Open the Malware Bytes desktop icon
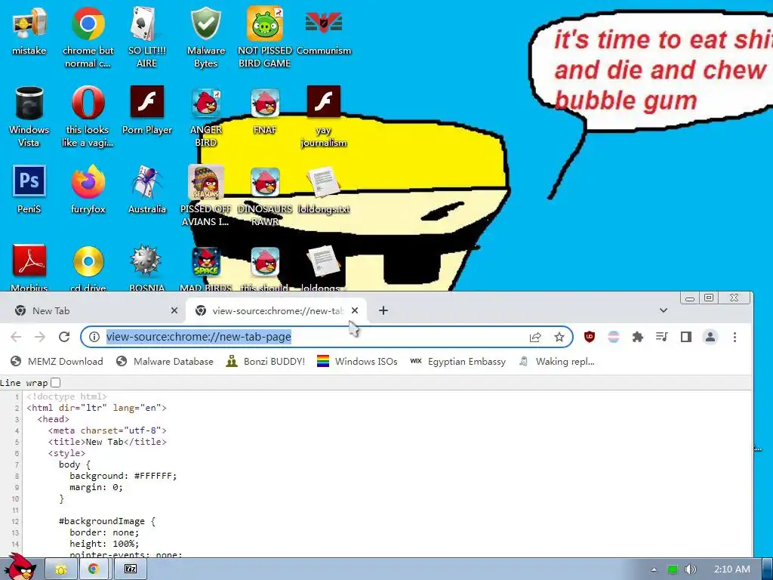This screenshot has height=580, width=773. (x=205, y=37)
